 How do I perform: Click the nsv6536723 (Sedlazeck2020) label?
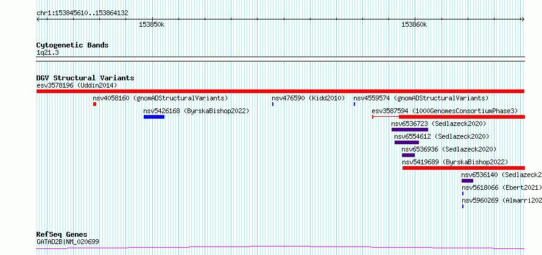pyautogui.click(x=438, y=124)
